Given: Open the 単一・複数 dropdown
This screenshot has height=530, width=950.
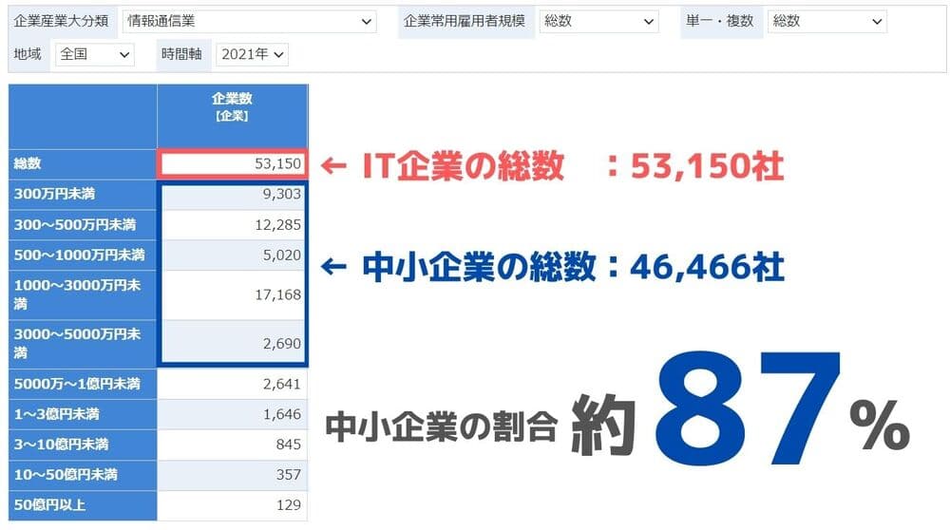Looking at the screenshot, I should coord(827,21).
